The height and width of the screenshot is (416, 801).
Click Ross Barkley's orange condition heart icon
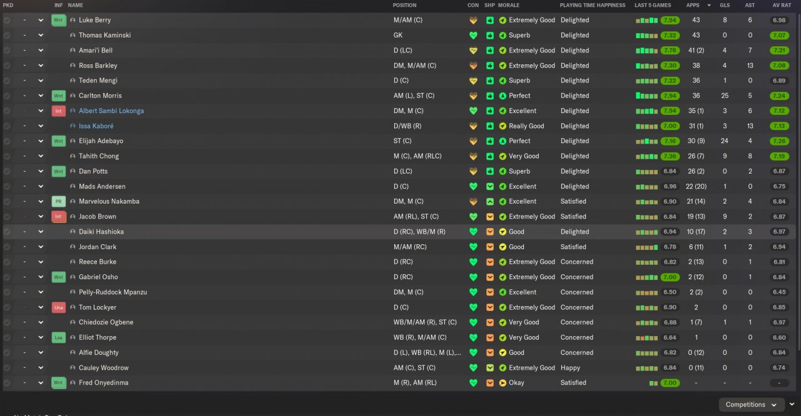point(473,66)
